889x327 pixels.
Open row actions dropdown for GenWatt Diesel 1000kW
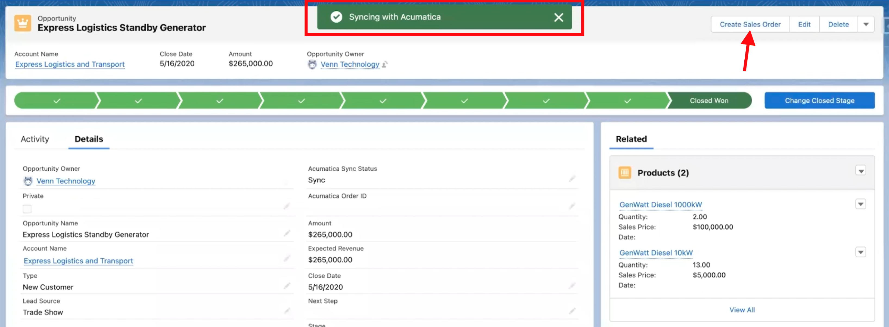coord(860,204)
